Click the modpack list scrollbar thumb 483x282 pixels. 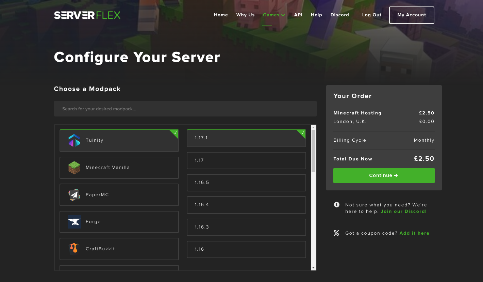click(x=313, y=151)
